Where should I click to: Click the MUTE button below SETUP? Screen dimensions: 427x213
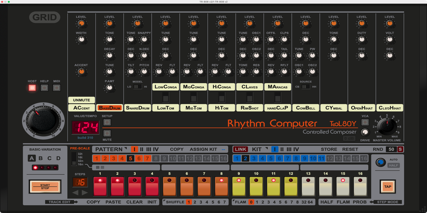tap(107, 133)
